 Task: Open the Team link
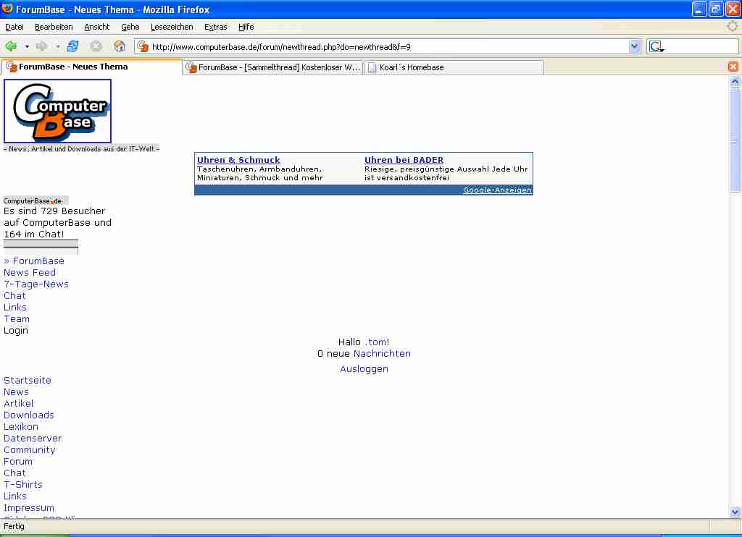pyautogui.click(x=17, y=318)
